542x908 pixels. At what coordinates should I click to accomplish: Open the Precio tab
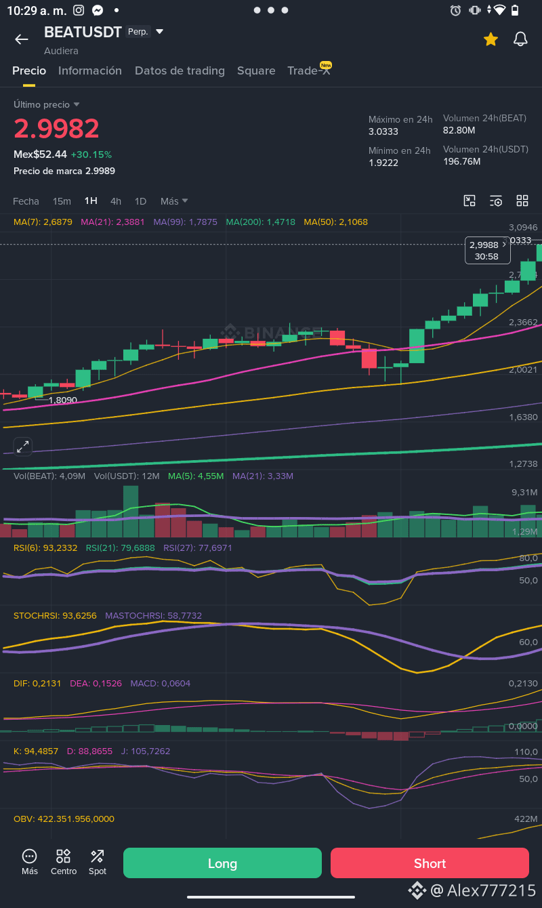click(x=29, y=70)
